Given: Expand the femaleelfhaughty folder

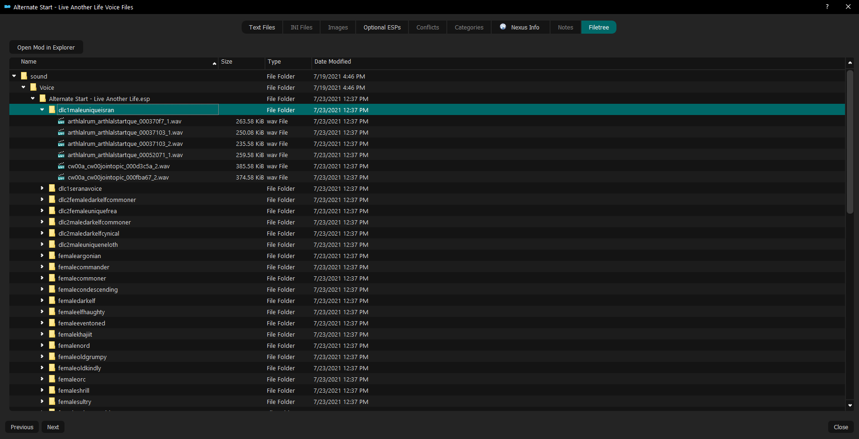Looking at the screenshot, I should pos(42,311).
